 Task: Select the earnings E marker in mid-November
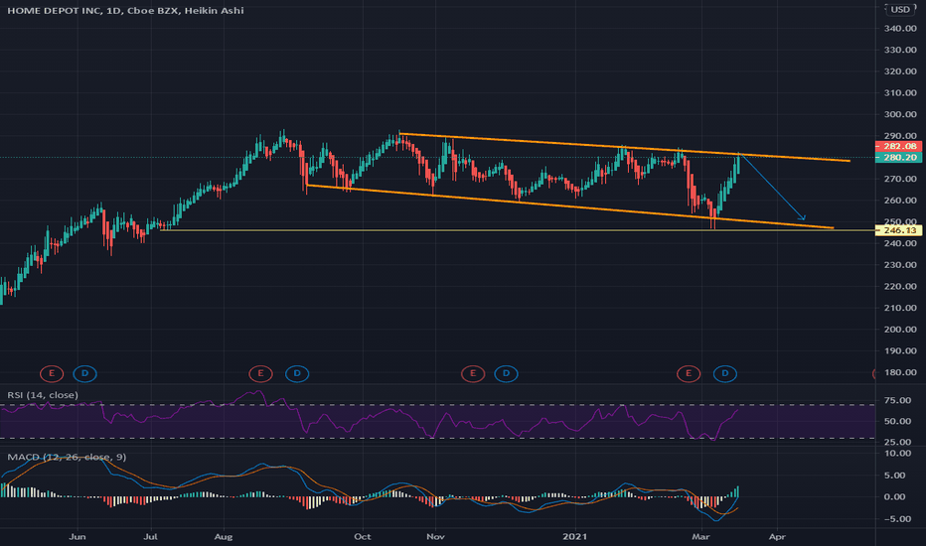tap(473, 373)
